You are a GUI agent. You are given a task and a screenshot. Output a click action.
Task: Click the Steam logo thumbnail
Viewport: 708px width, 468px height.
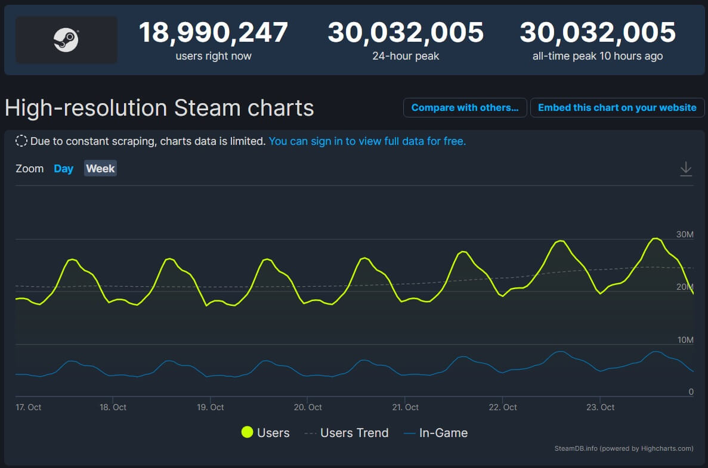tap(66, 40)
